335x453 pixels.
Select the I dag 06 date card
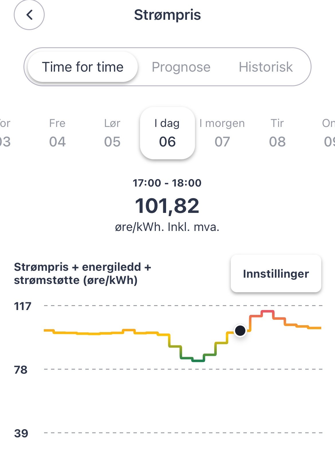pos(167,133)
